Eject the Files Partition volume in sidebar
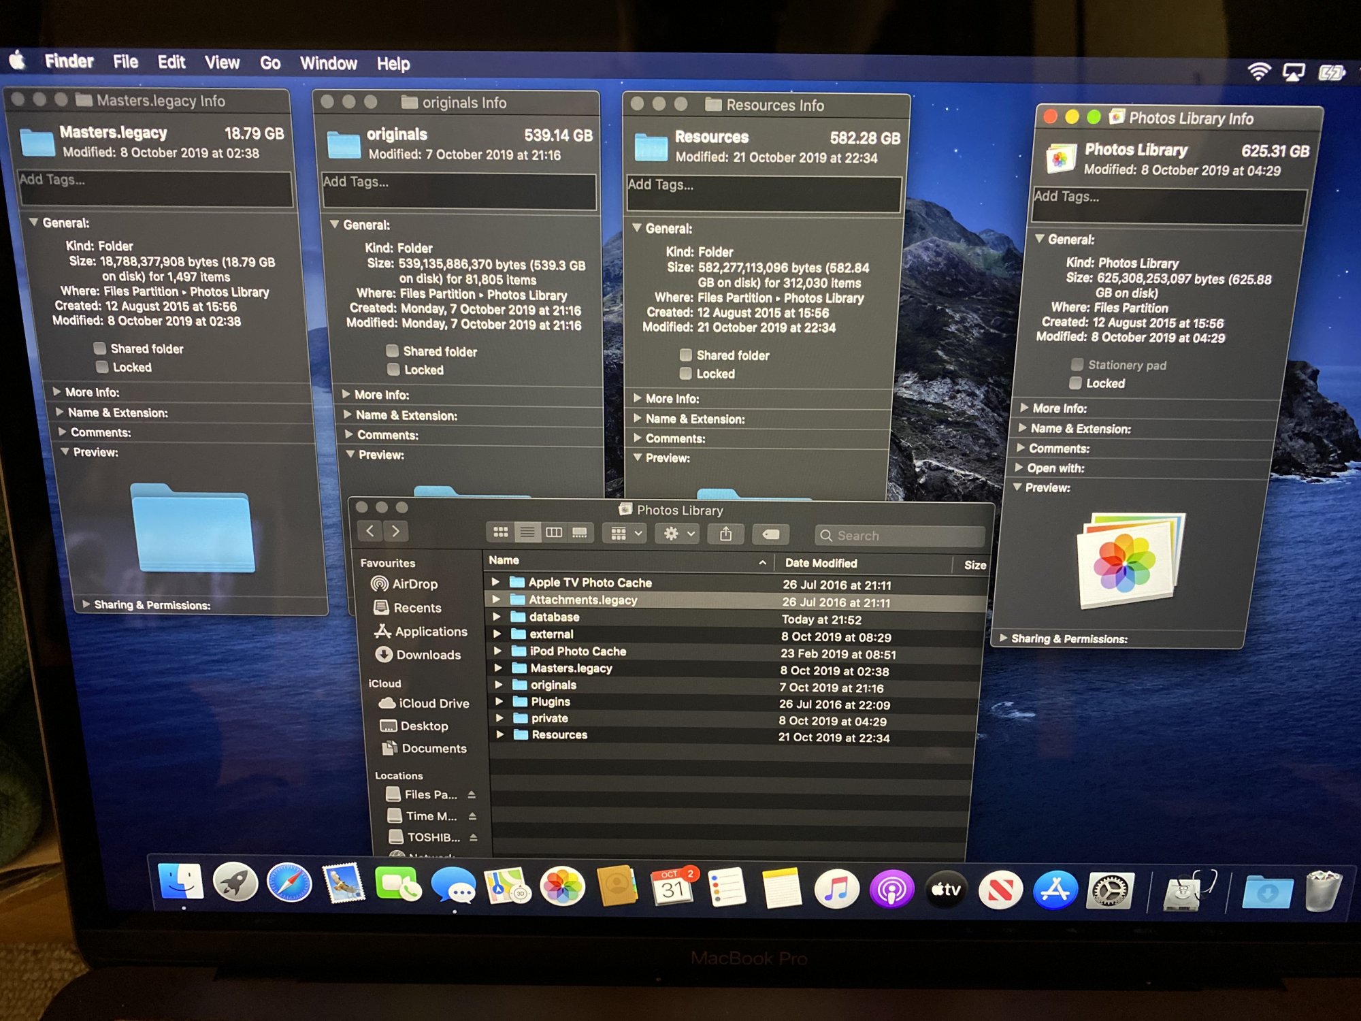Image resolution: width=1361 pixels, height=1021 pixels. coord(471,795)
